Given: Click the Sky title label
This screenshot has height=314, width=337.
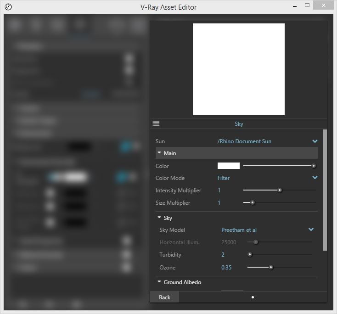Looking at the screenshot, I should tap(239, 124).
